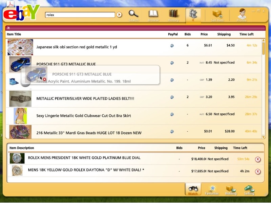Click the results list scrollbar thumb

click(x=264, y=48)
